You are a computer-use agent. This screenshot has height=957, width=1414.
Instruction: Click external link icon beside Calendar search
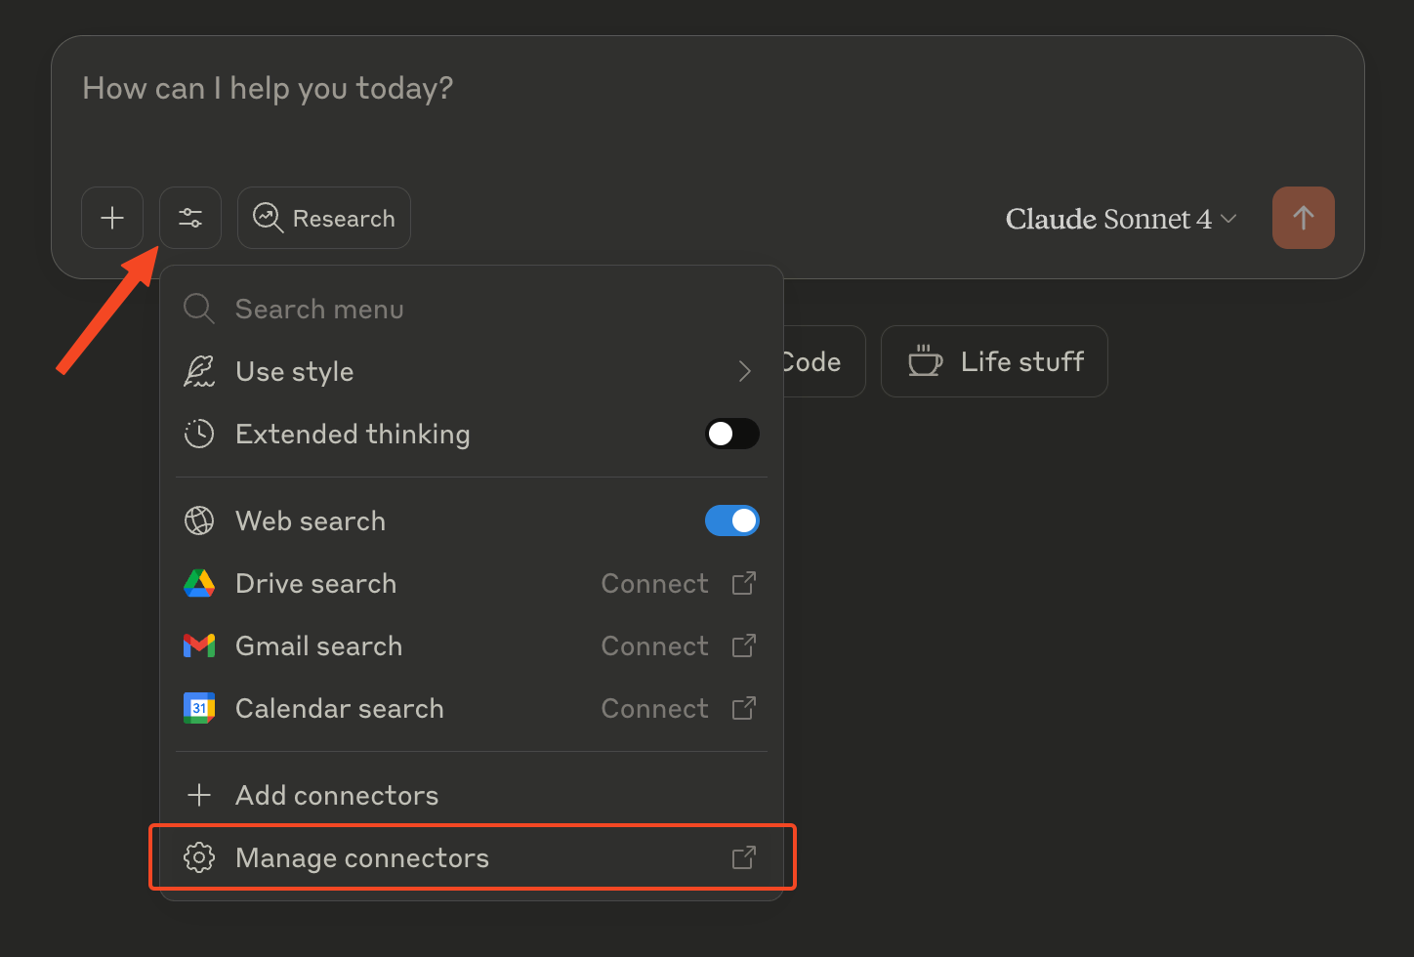point(744,708)
